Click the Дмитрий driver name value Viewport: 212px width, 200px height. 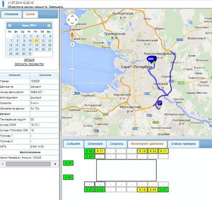click(x=36, y=97)
